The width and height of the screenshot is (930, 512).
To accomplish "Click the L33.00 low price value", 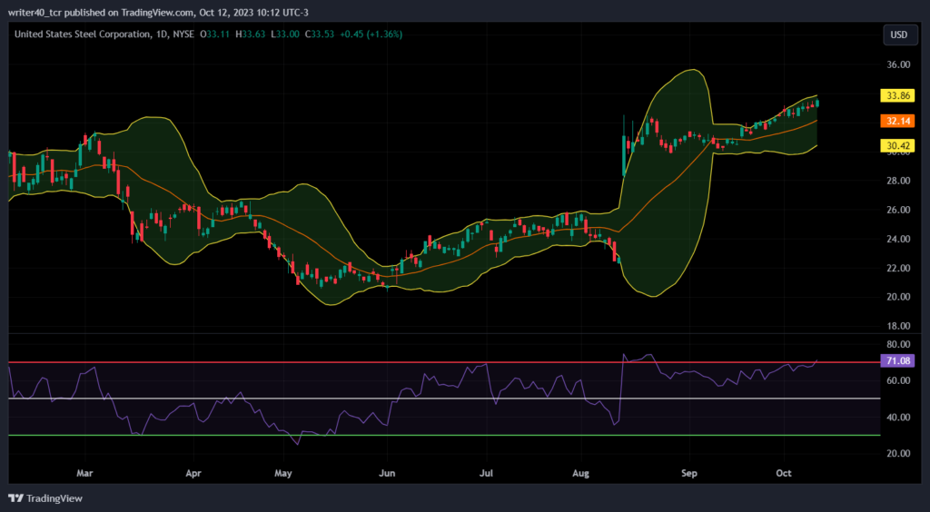I will click(x=285, y=34).
